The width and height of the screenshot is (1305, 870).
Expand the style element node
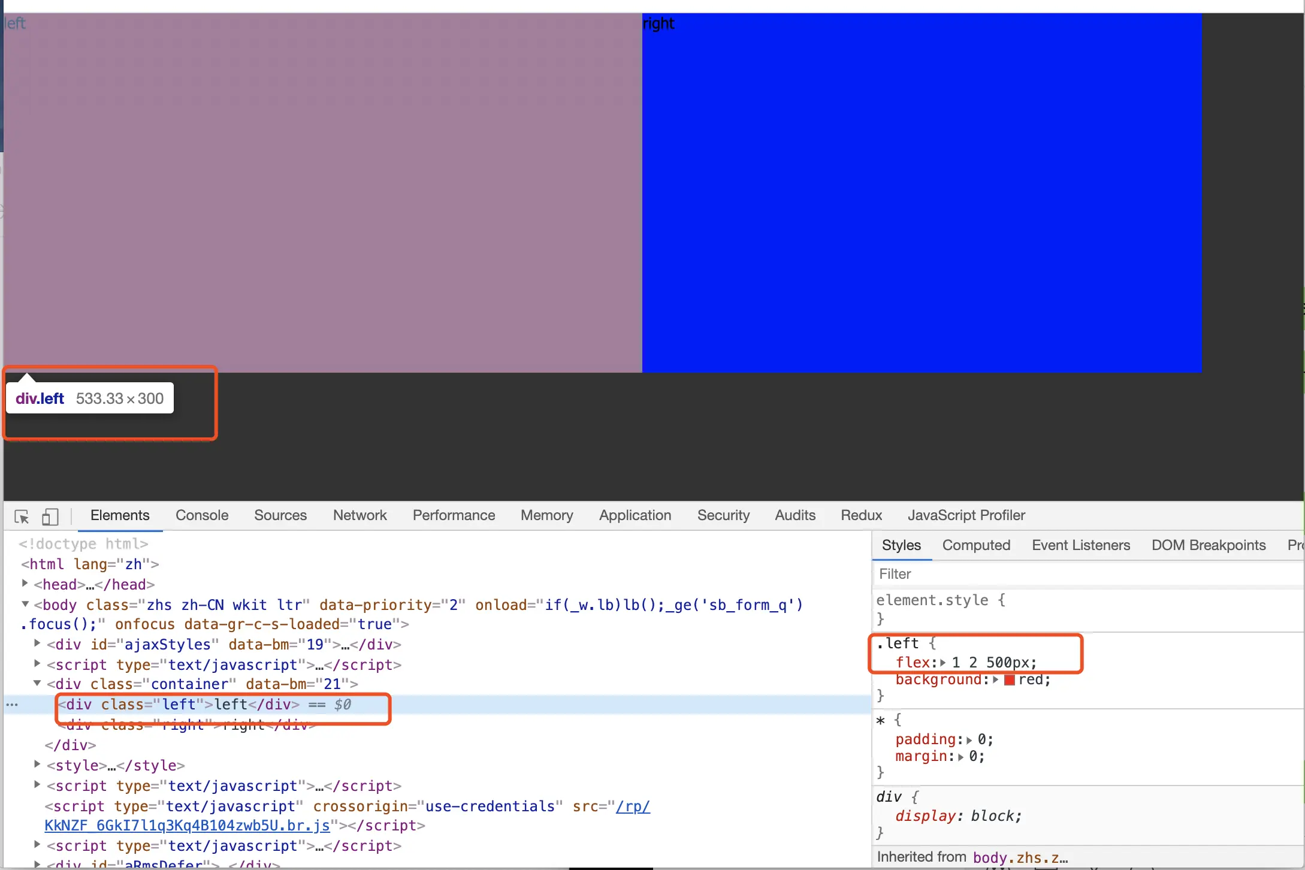pos(37,765)
